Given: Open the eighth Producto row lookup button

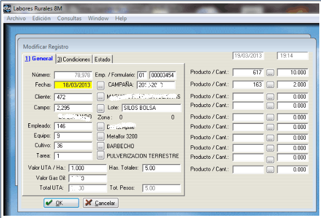Looking at the screenshot, I should coord(270,148).
